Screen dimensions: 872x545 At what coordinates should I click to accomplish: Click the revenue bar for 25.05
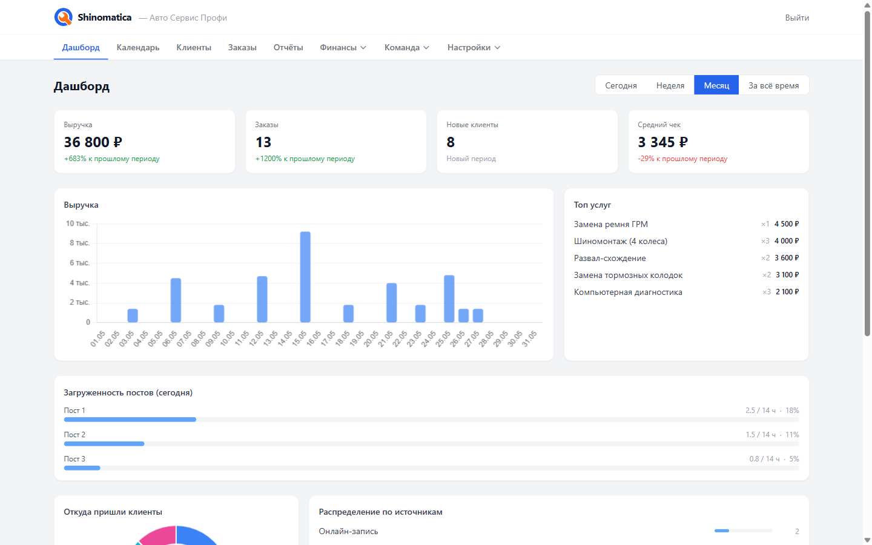tap(449, 299)
